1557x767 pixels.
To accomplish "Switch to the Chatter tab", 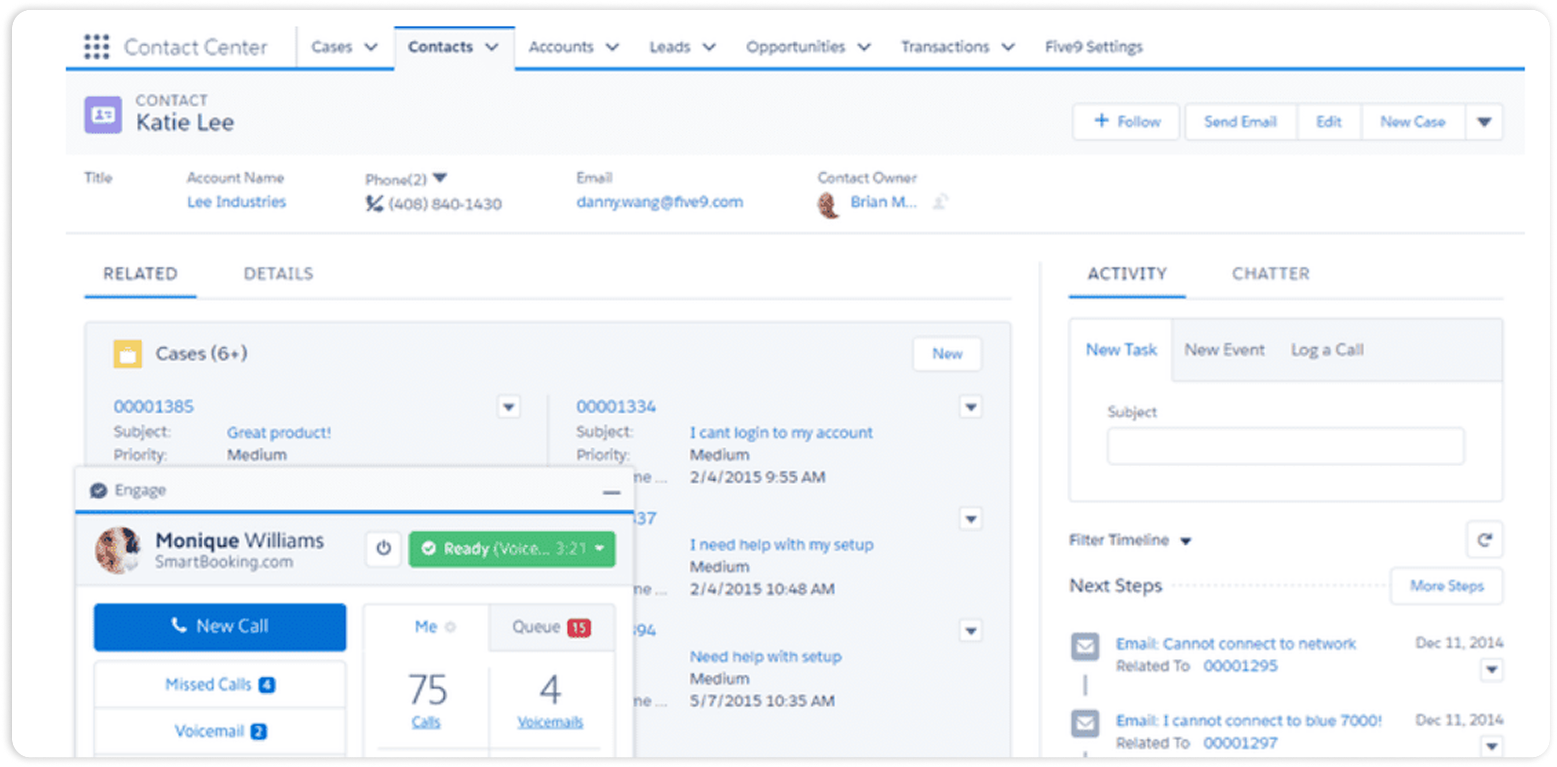I will 1271,274.
